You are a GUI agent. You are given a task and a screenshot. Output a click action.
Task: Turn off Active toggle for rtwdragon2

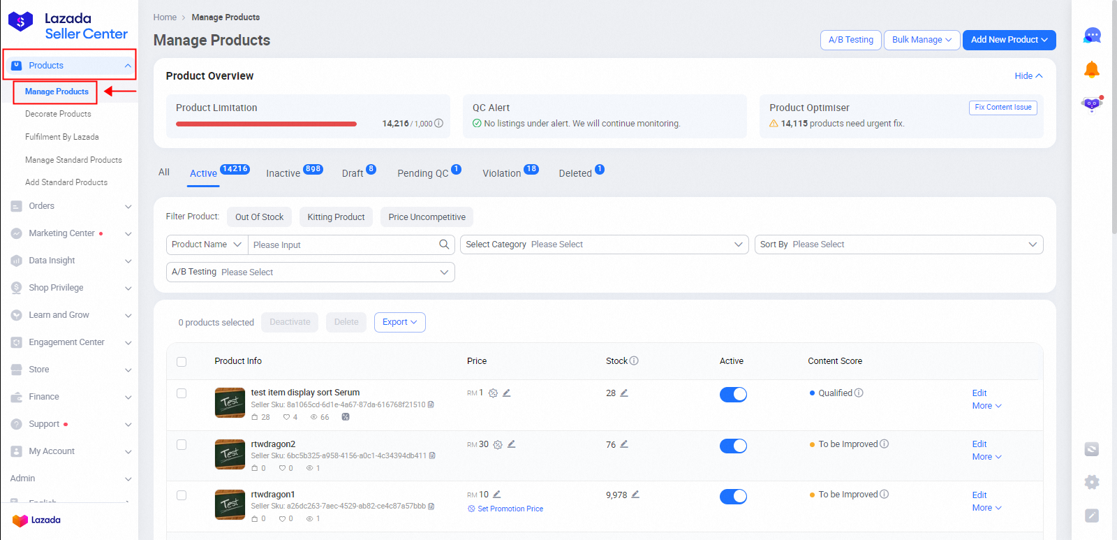click(733, 446)
